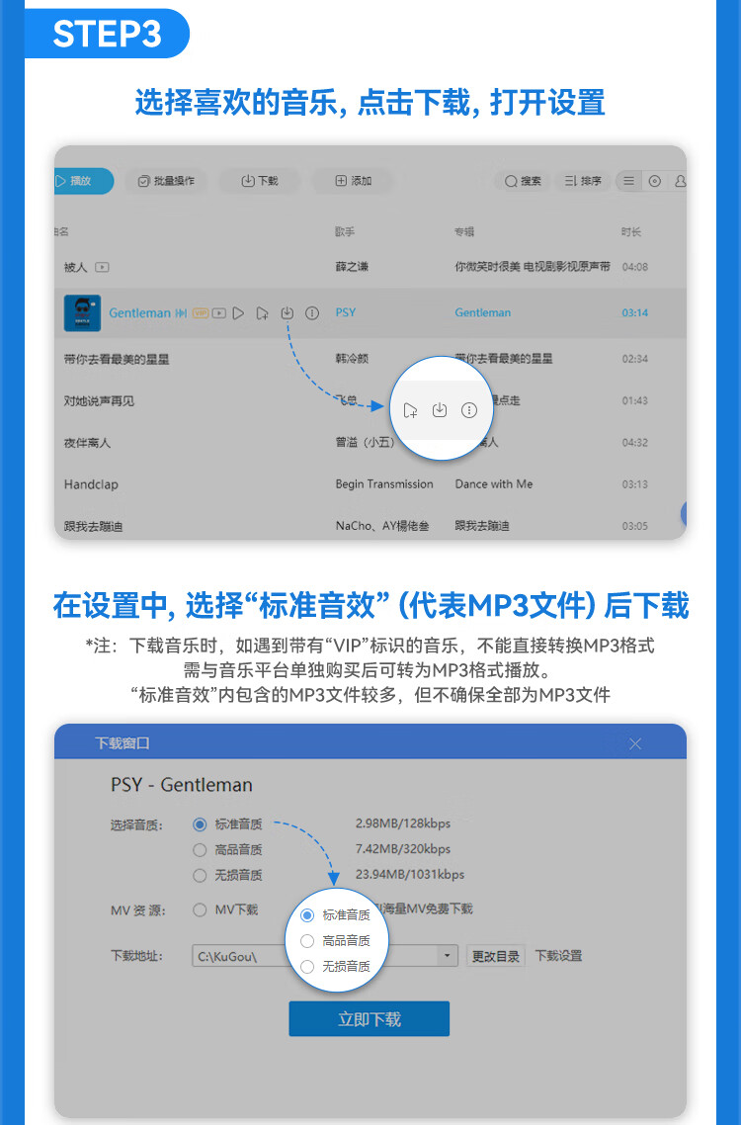Play the Gentleman song via its play icon
741x1125 pixels.
click(x=239, y=312)
